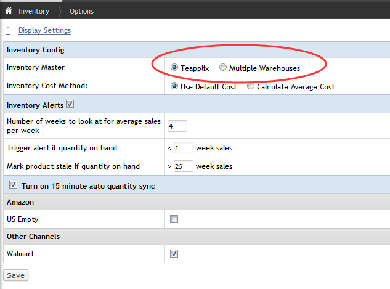Select Teapplix as the Inventory Master
Image resolution: width=390 pixels, height=289 pixels.
pos(174,68)
